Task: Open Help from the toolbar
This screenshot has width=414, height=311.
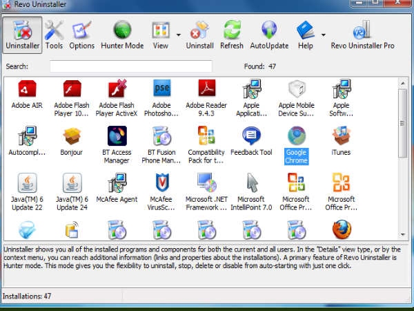Action: 306,35
